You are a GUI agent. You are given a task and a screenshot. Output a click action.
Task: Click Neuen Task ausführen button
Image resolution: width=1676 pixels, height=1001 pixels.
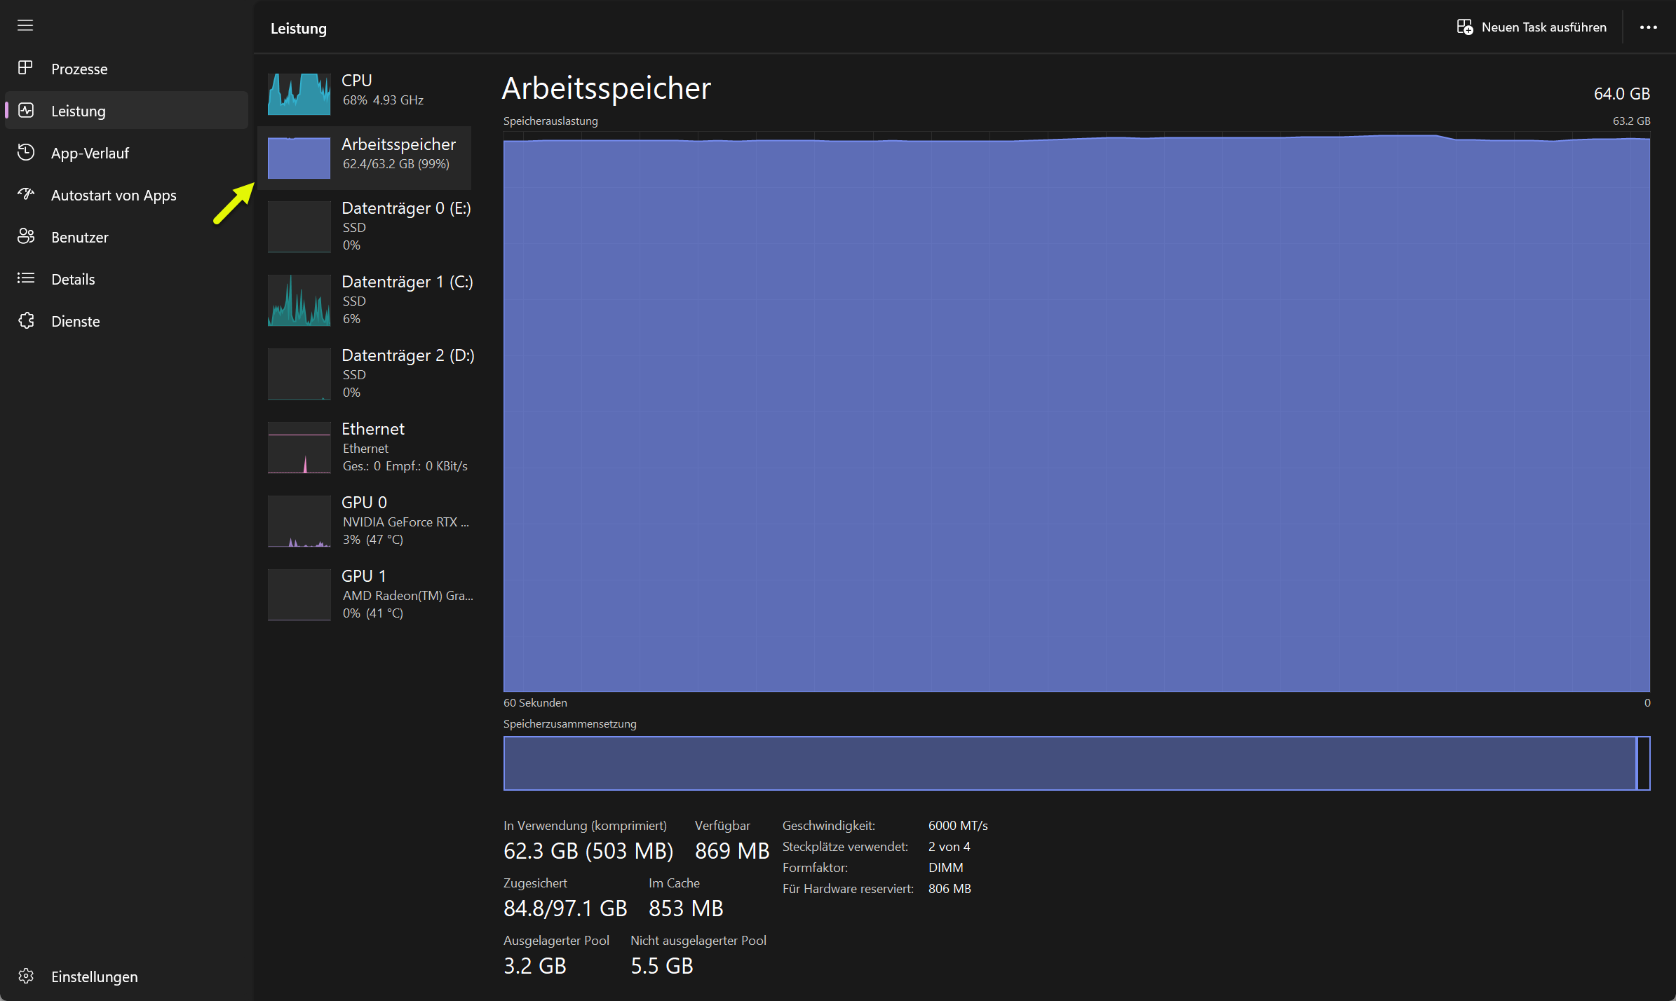click(1532, 27)
